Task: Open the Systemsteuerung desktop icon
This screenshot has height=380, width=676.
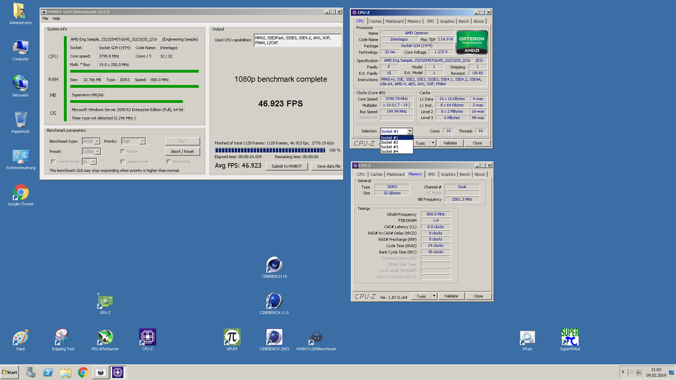Action: coord(20,159)
